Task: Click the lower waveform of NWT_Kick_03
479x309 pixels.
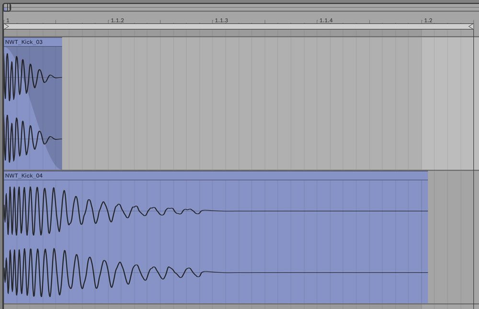Action: click(x=24, y=139)
